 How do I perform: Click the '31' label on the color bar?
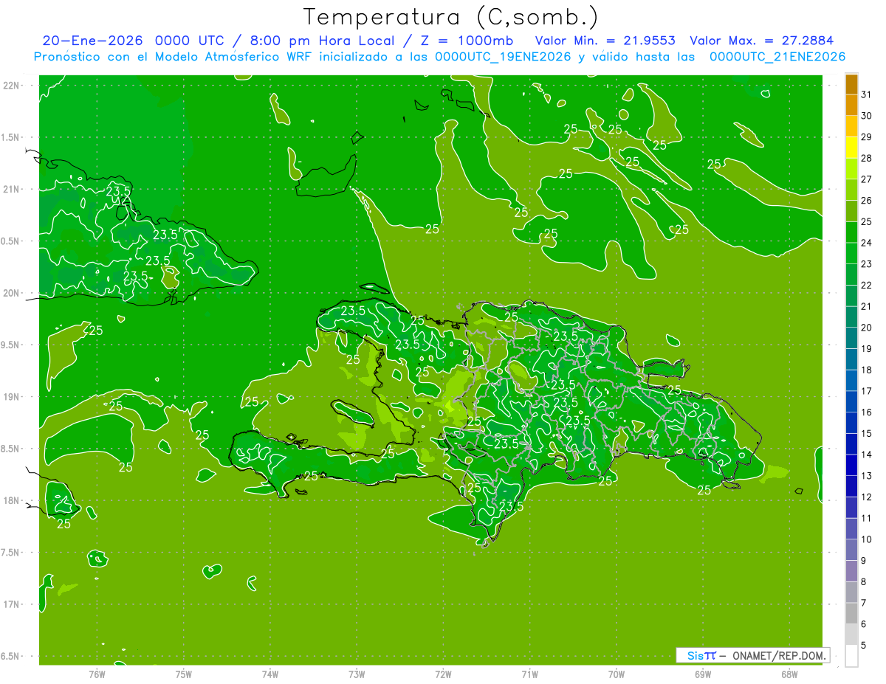coord(867,94)
